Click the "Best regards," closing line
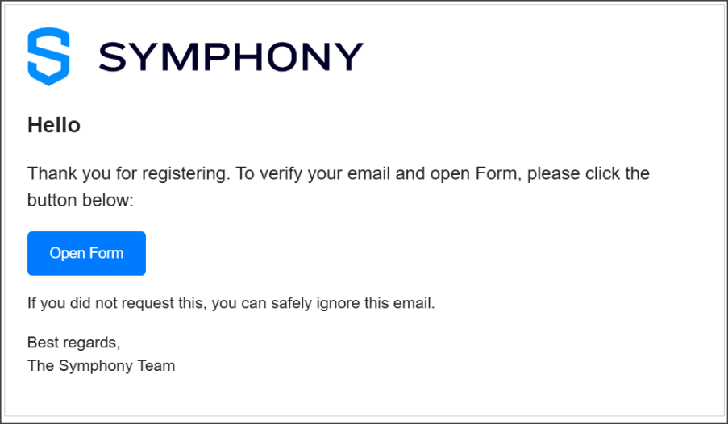The width and height of the screenshot is (728, 424). 74,343
